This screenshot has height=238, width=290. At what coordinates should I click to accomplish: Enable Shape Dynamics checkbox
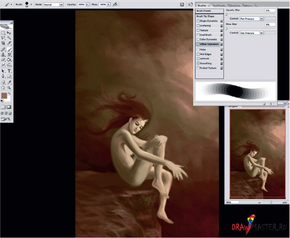tap(198, 21)
